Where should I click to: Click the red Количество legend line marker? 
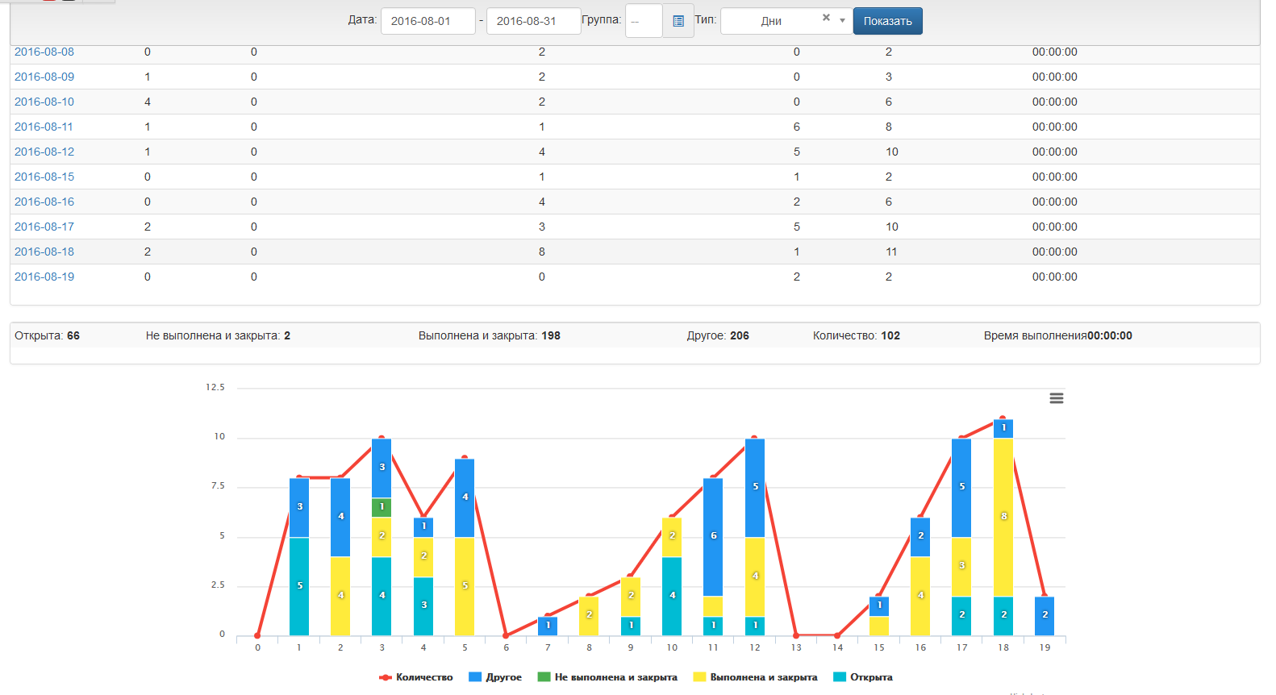tap(386, 677)
